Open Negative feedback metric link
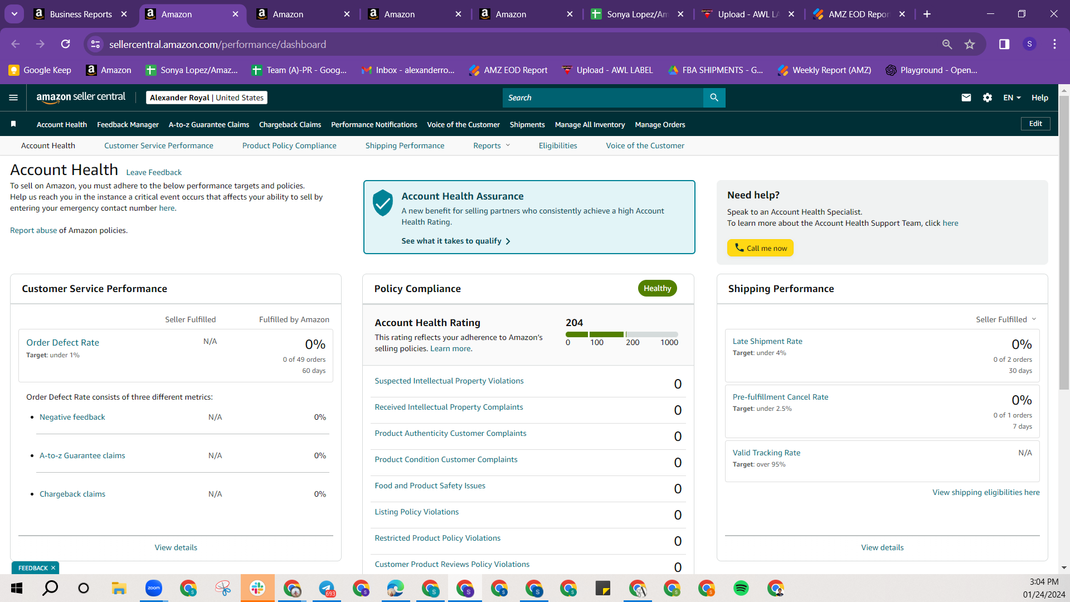 point(72,417)
